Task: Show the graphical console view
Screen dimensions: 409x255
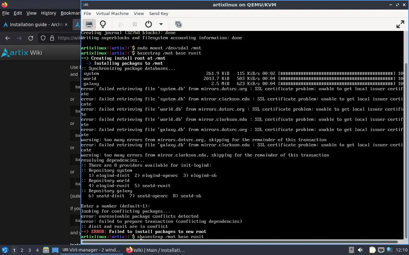Action: (89, 24)
